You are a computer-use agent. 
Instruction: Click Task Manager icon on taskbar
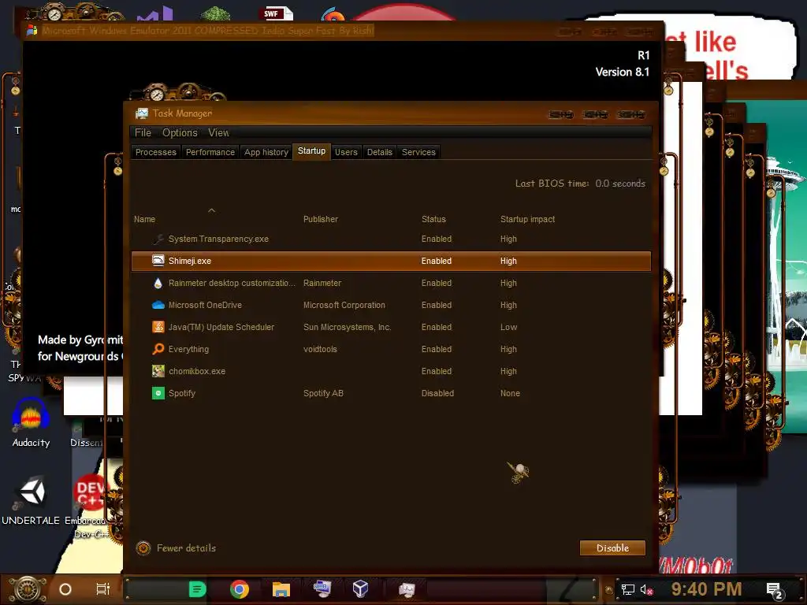(x=407, y=589)
